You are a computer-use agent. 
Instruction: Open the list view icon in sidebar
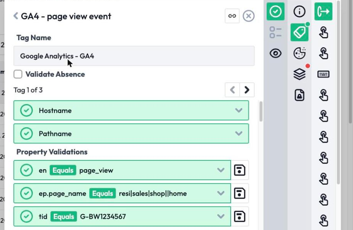(276, 32)
